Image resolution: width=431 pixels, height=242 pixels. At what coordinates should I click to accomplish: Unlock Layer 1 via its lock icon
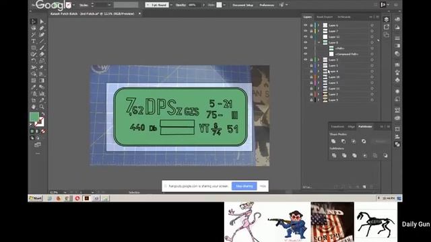[311, 66]
